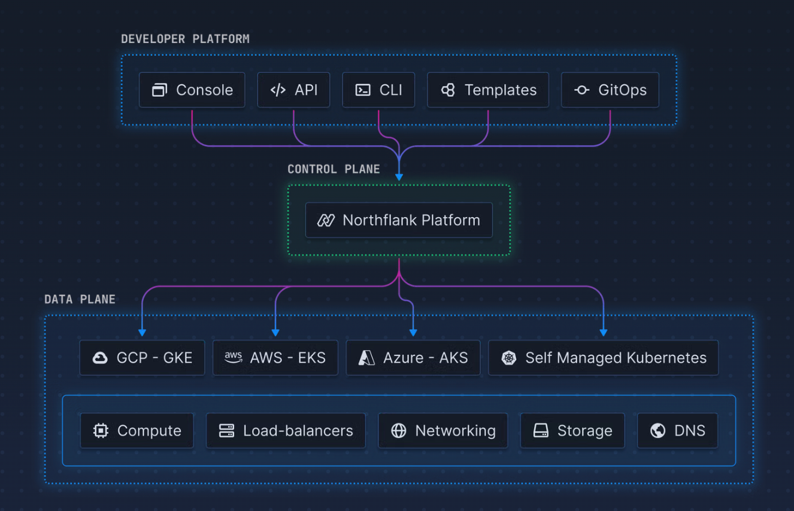Screen dimensions: 794x511
Task: Select the Self Managed Kubernetes box
Action: tap(603, 358)
